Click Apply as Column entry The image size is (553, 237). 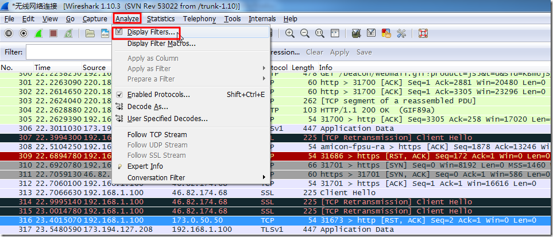click(x=153, y=58)
